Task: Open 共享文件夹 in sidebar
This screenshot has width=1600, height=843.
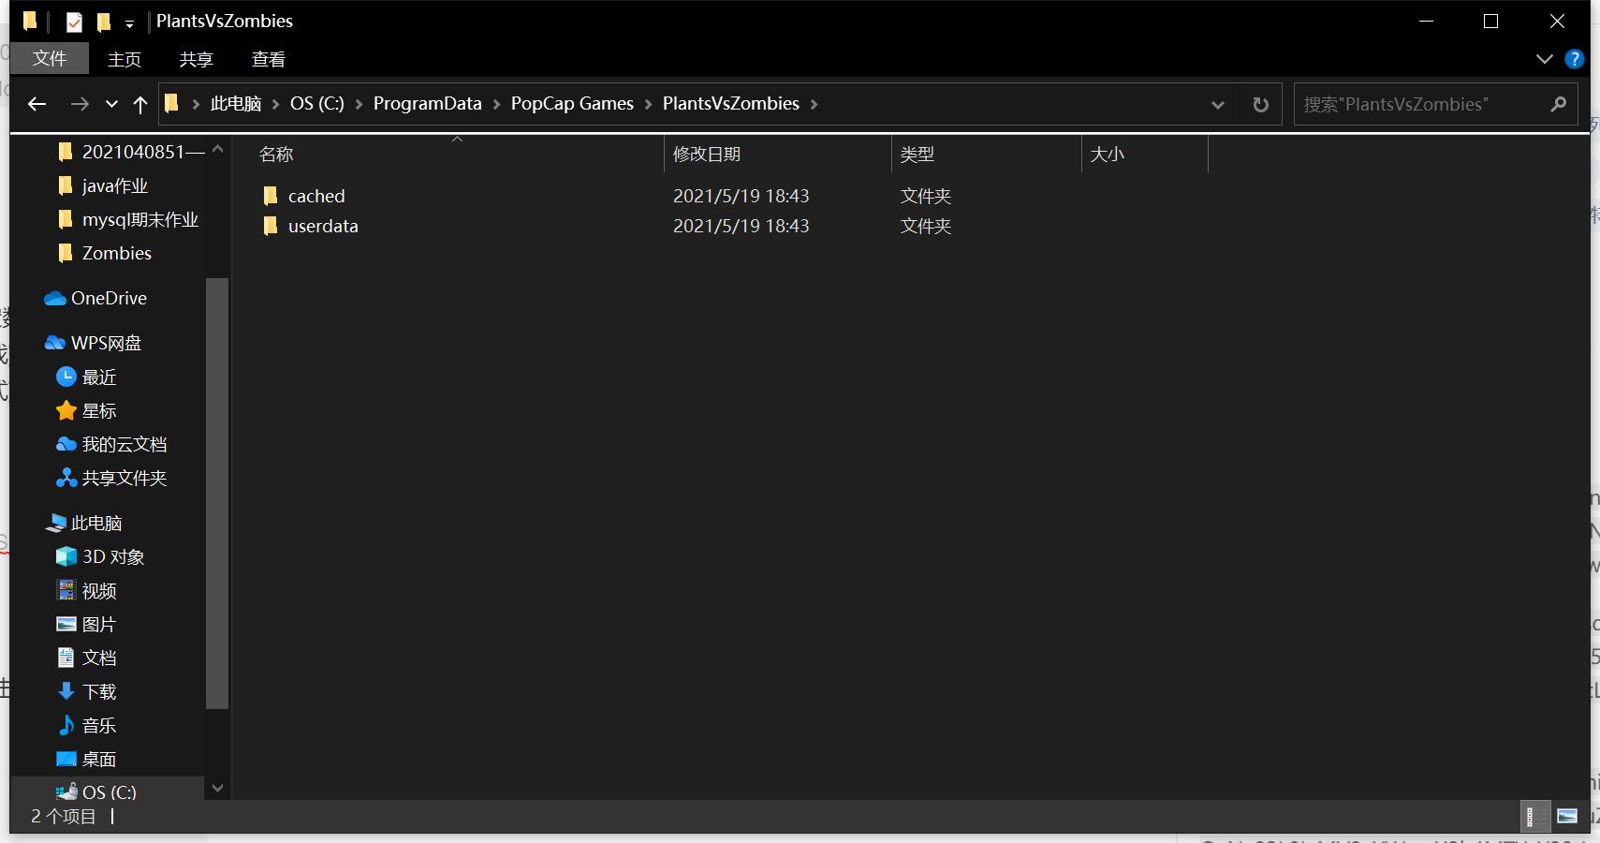Action: (125, 478)
